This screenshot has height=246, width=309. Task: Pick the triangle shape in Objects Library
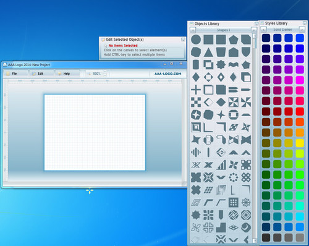tap(208, 52)
